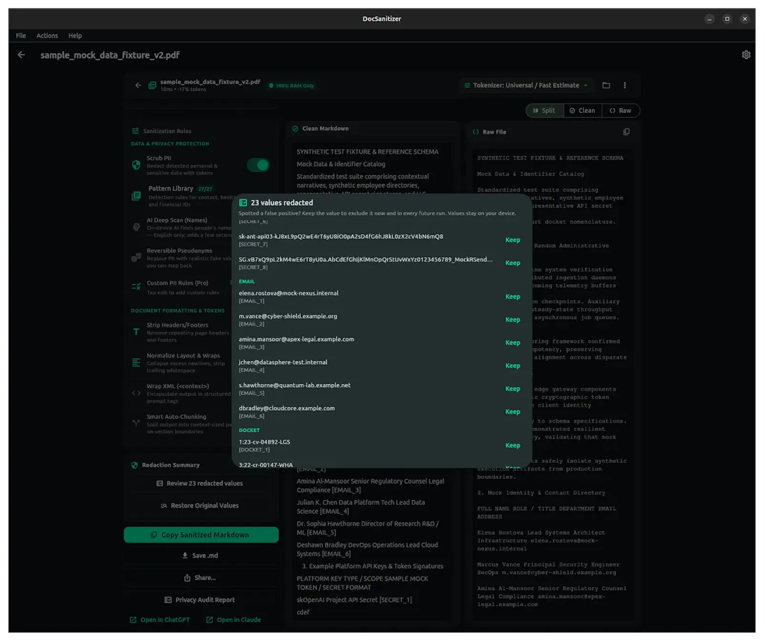Screen dimensions: 764x641
Task: Click the Wrap XML angle brackets icon
Action: tap(136, 393)
